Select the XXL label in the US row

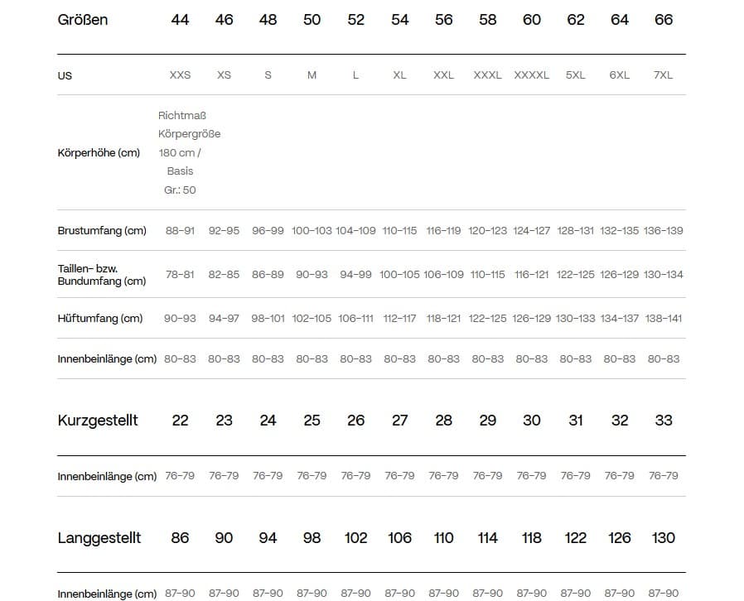443,75
